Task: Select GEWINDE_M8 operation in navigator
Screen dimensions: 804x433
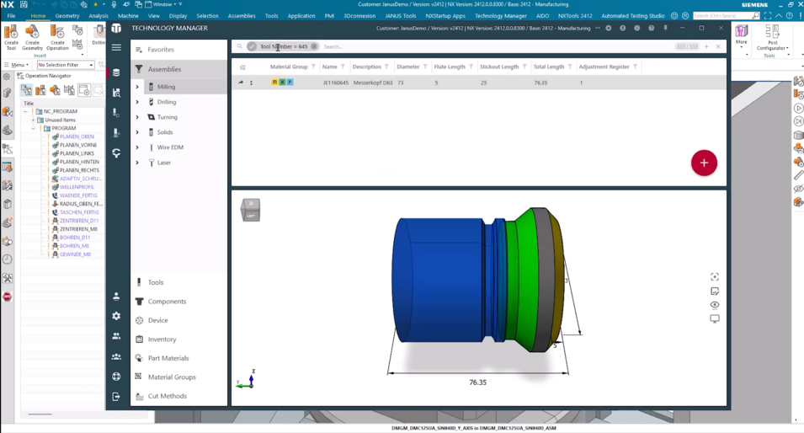Action: click(x=75, y=254)
